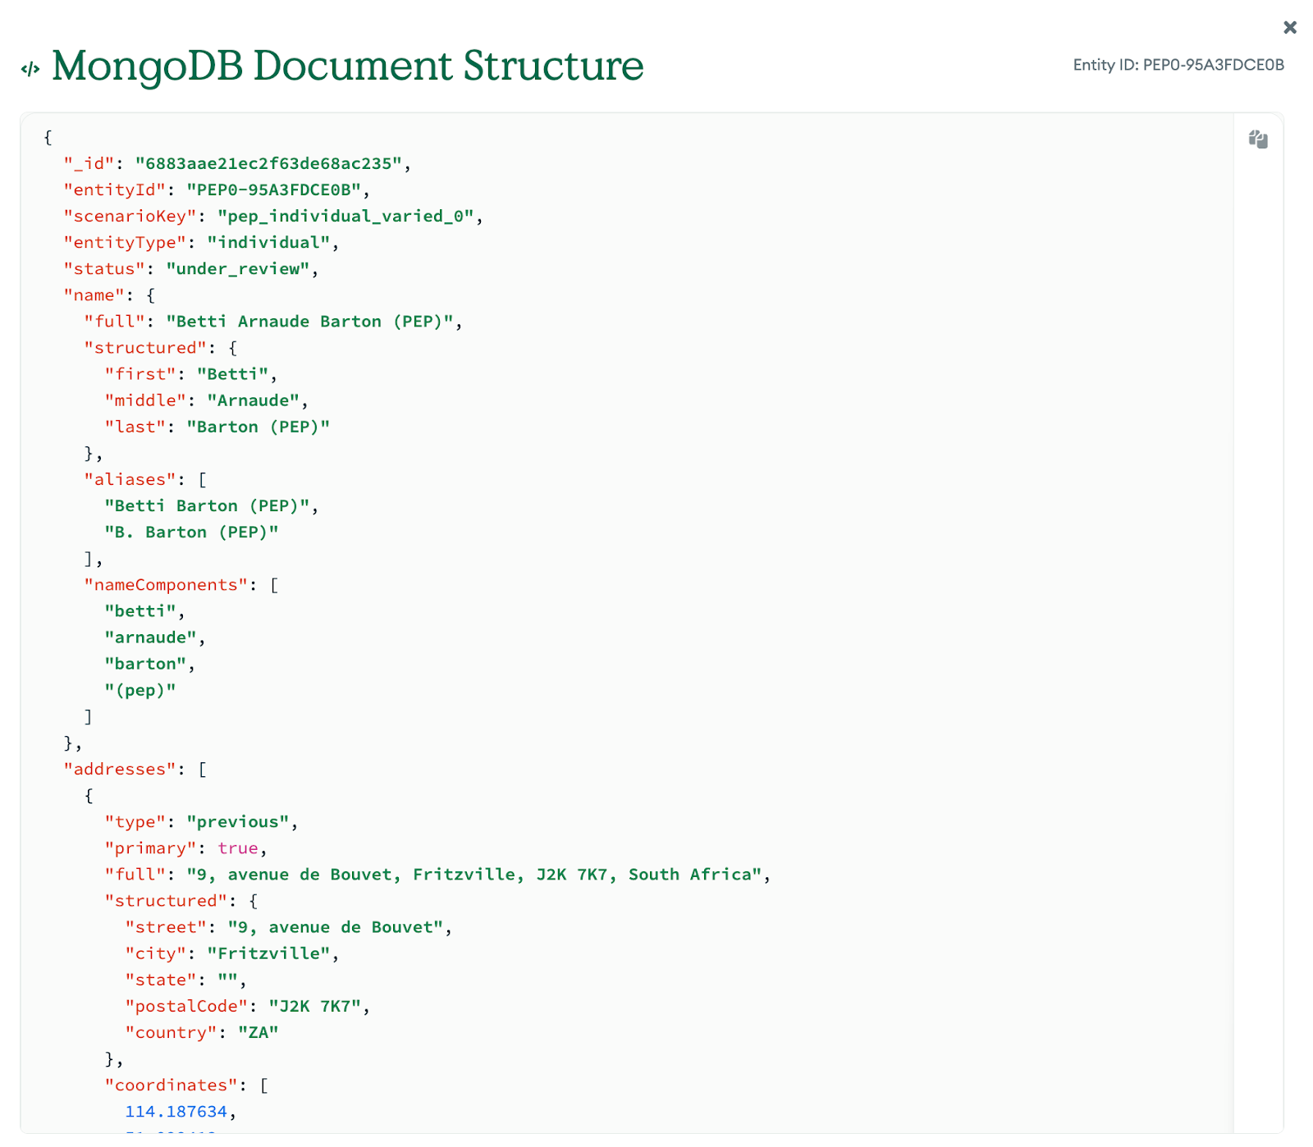
Task: Close the MongoDB Document Structure dialog
Action: [1289, 28]
